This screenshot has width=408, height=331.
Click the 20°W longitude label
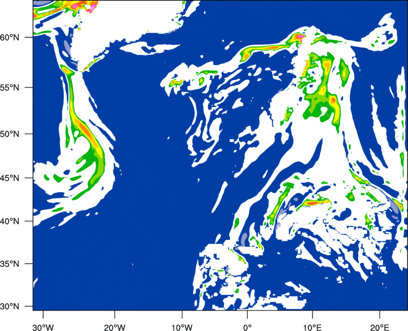click(x=115, y=327)
